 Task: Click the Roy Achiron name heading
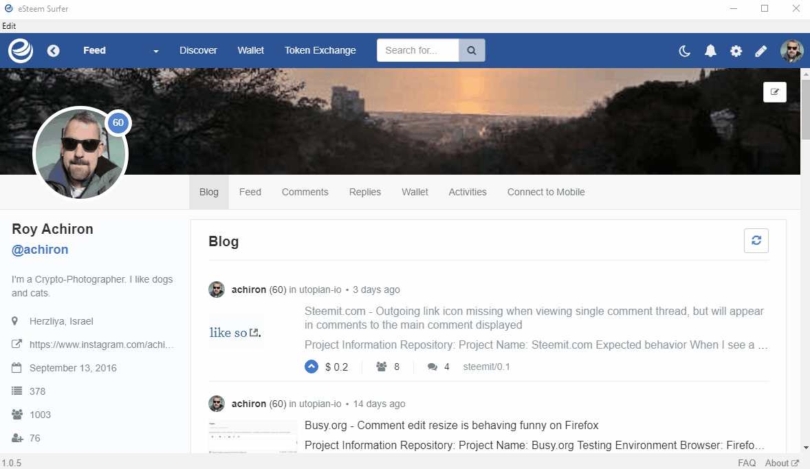pos(53,229)
